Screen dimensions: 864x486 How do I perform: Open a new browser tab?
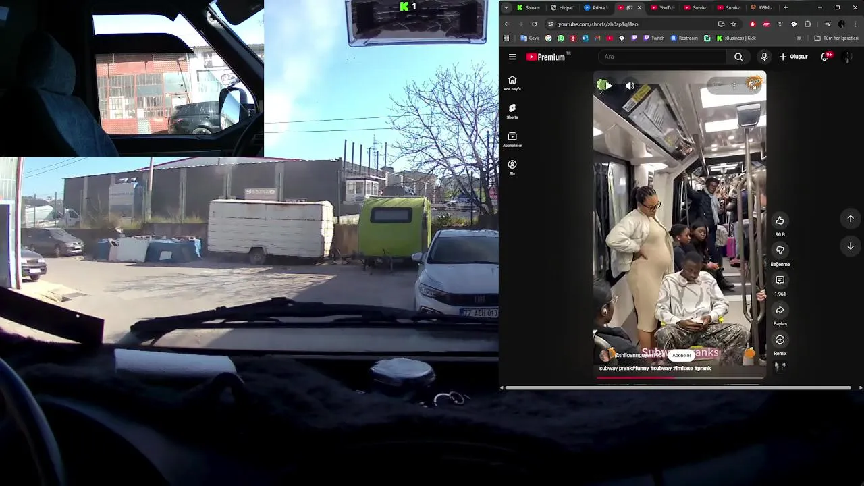pyautogui.click(x=785, y=8)
